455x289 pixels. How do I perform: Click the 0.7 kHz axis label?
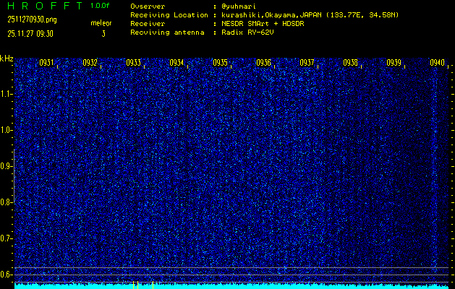[x=7, y=238]
